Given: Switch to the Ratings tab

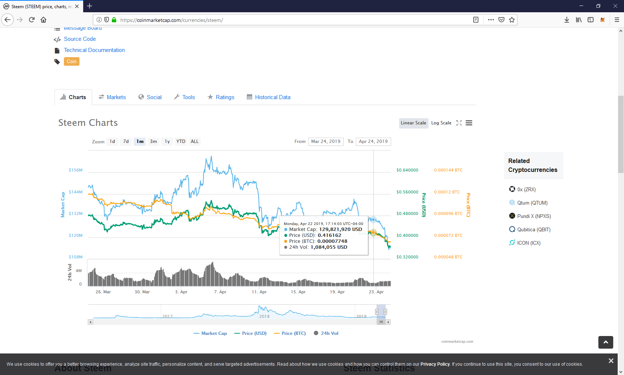Looking at the screenshot, I should coord(221,97).
